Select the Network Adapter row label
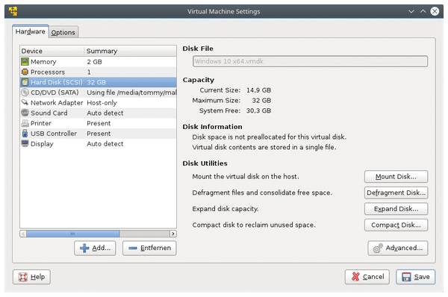Viewport: 448px width, 297px height. coord(57,103)
